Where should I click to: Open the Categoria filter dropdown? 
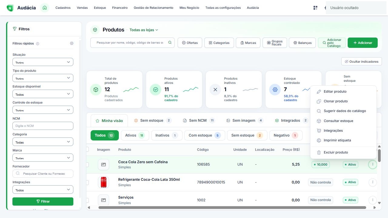pyautogui.click(x=43, y=142)
